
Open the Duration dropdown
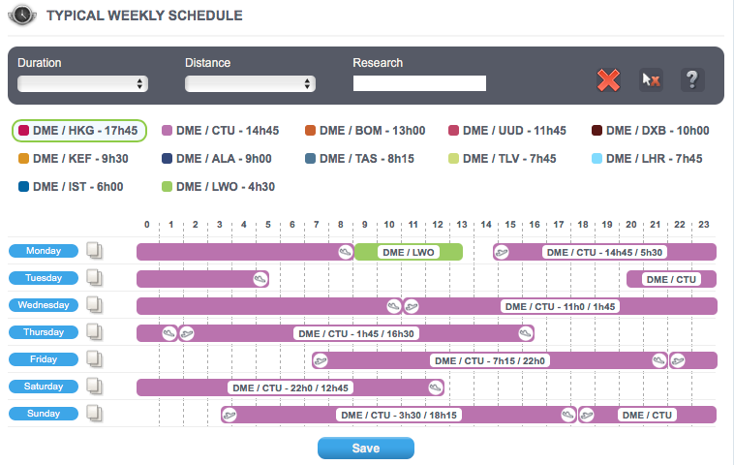[83, 84]
